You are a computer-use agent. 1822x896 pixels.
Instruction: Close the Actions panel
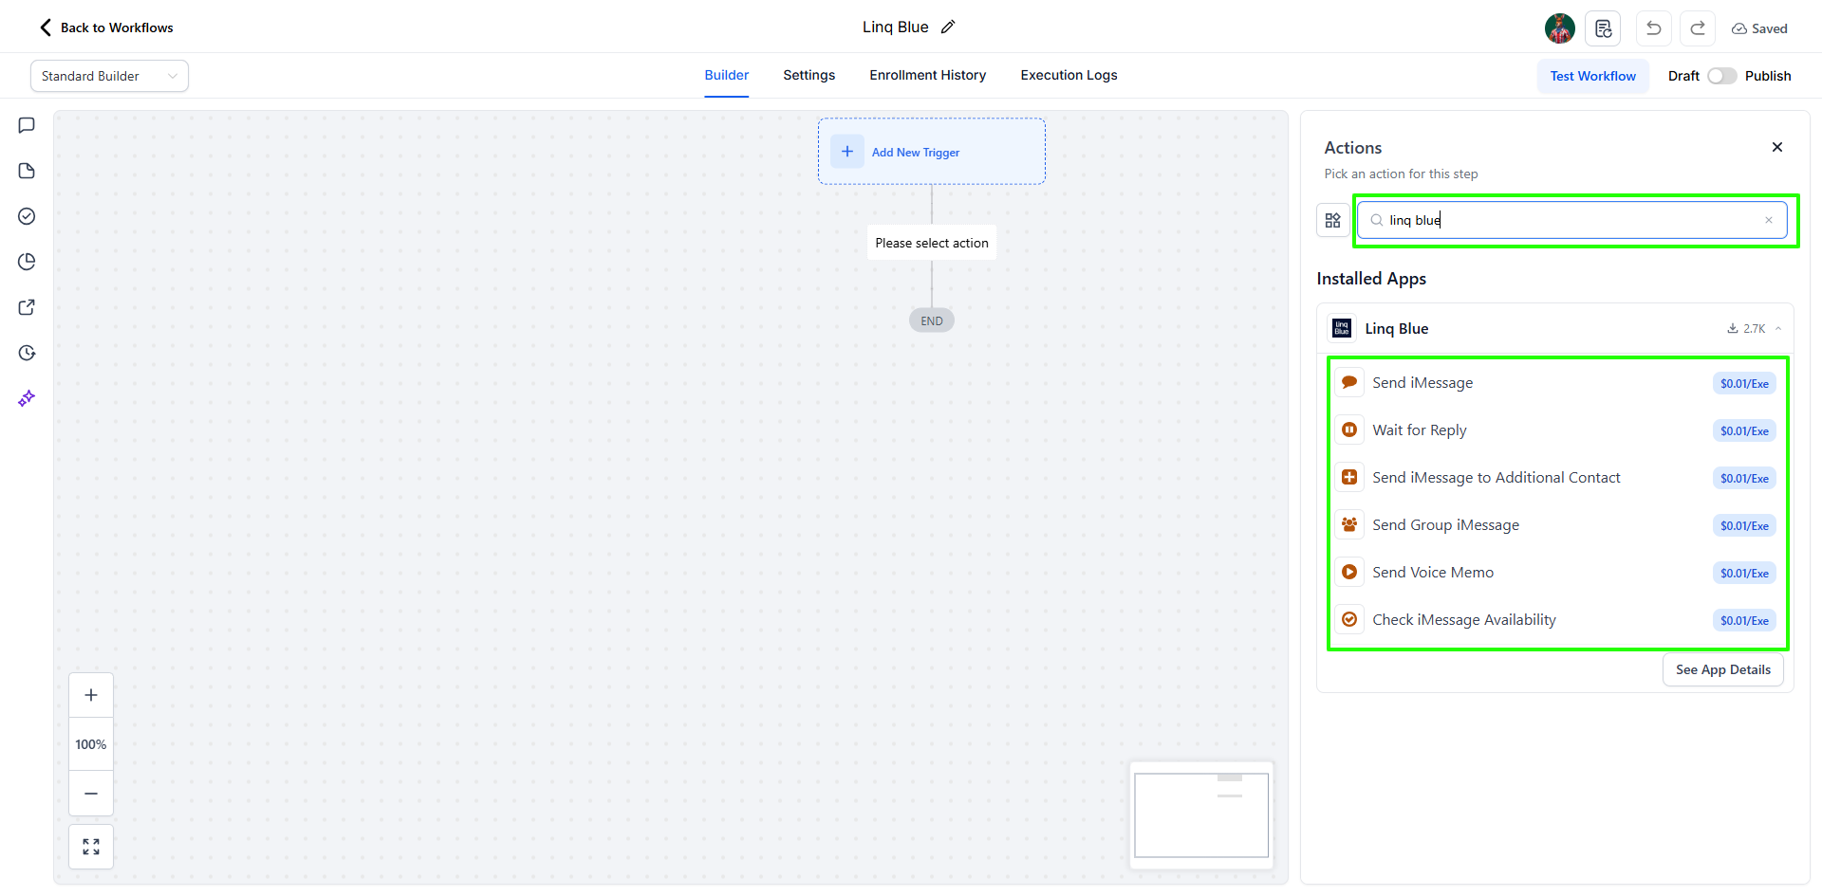pyautogui.click(x=1777, y=147)
